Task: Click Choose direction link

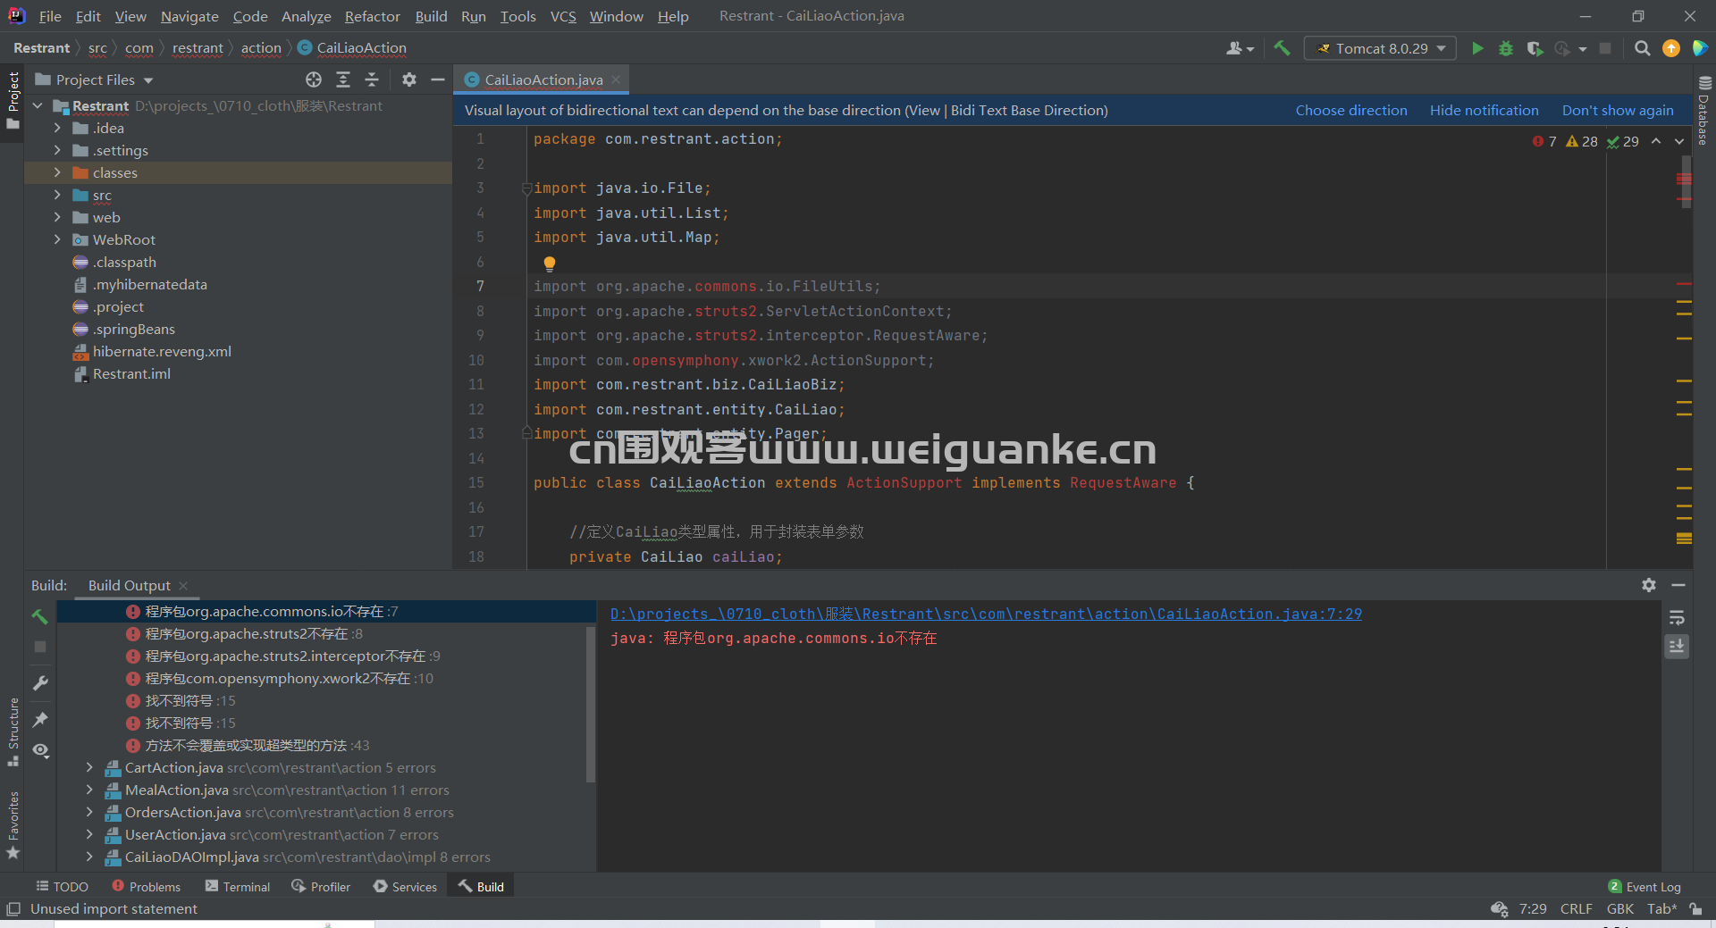Action: (1351, 110)
